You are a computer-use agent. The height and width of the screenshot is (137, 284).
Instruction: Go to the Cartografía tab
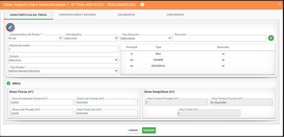pos(175,15)
